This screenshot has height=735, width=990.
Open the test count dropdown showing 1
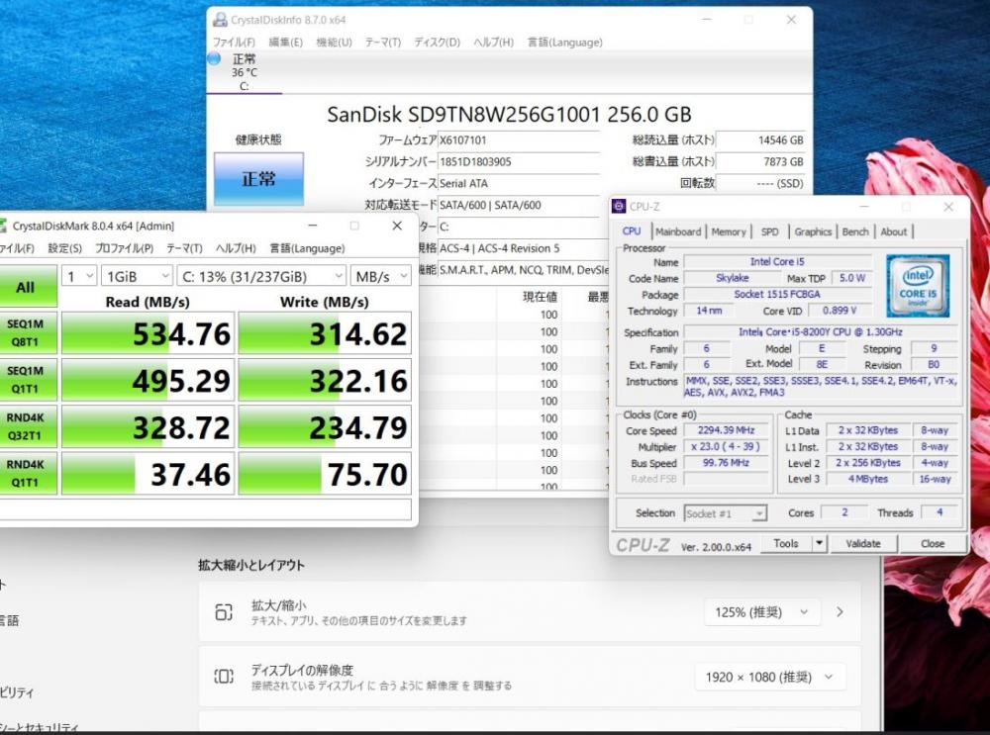pos(79,276)
